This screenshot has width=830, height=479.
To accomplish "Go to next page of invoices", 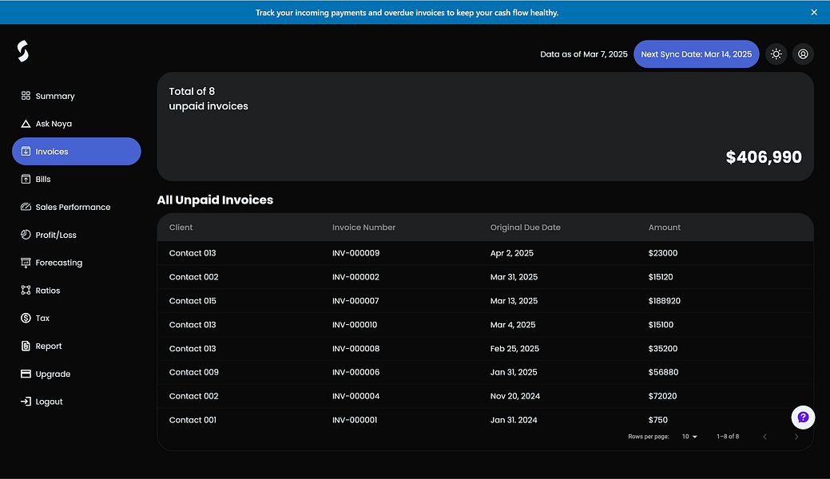I will click(796, 437).
